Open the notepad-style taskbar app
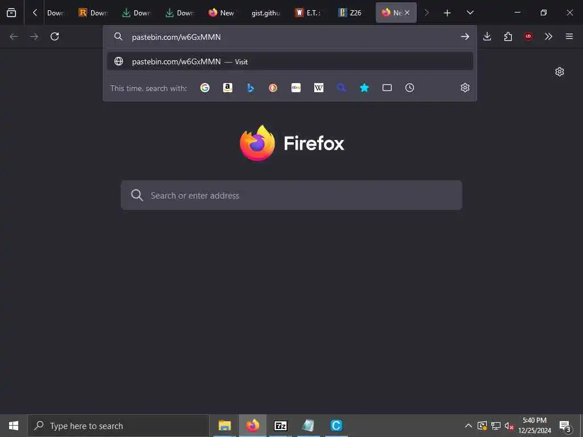This screenshot has width=583, height=437. click(x=308, y=426)
